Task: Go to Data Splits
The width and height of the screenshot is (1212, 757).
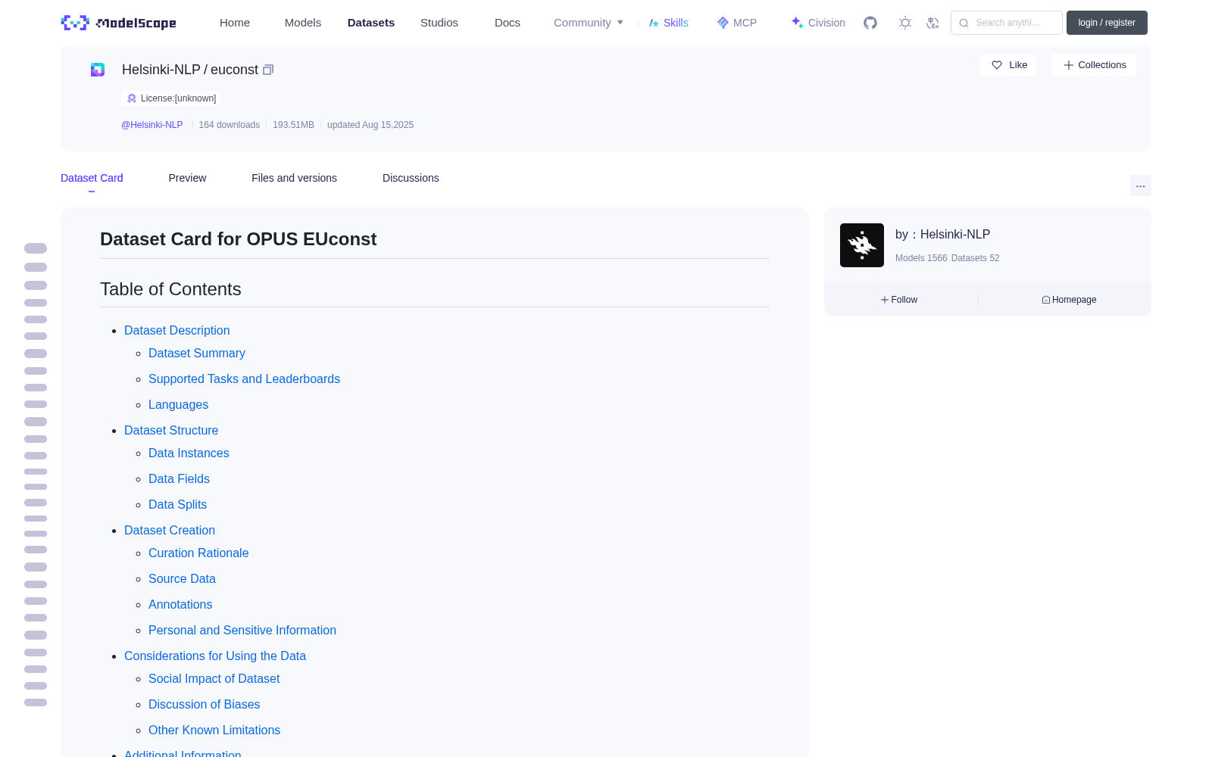Action: [177, 505]
